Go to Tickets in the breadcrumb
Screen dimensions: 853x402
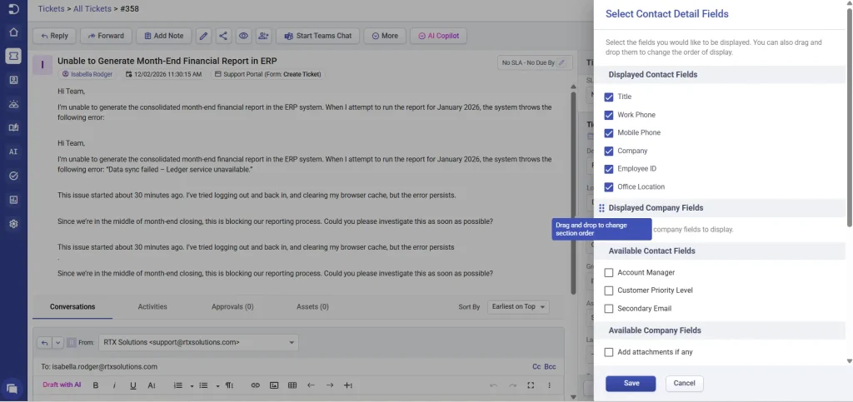(51, 8)
